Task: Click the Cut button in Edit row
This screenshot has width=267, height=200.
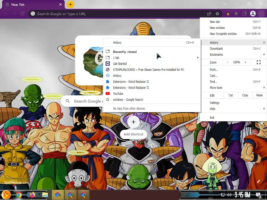Action: pyautogui.click(x=230, y=95)
